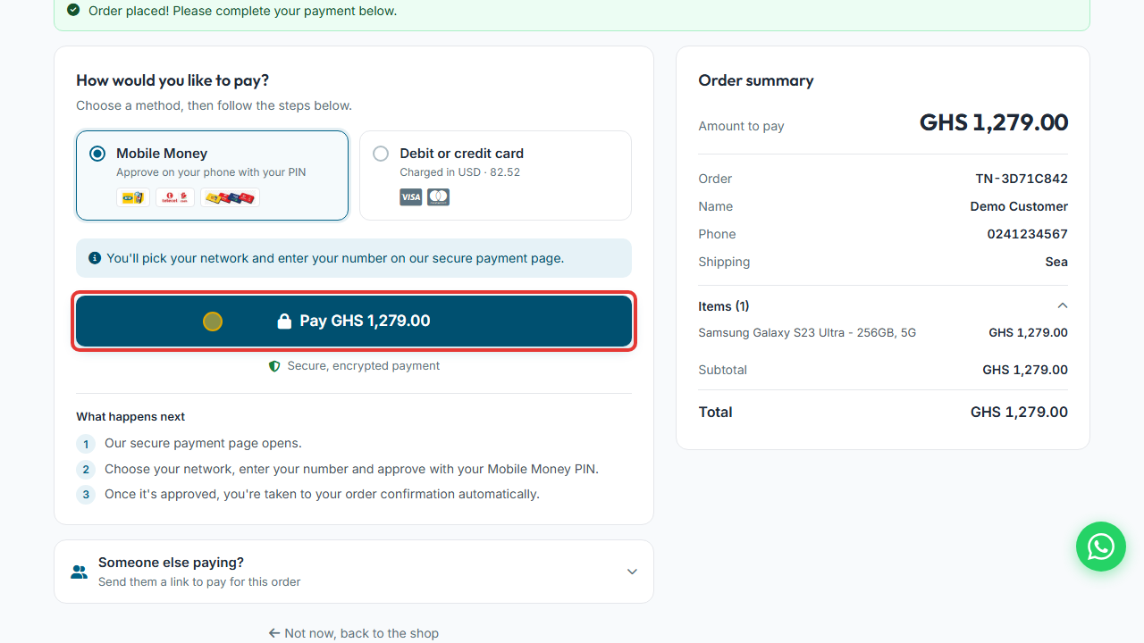The image size is (1144, 643).
Task: Click the Sea shipping value
Action: [1056, 262]
